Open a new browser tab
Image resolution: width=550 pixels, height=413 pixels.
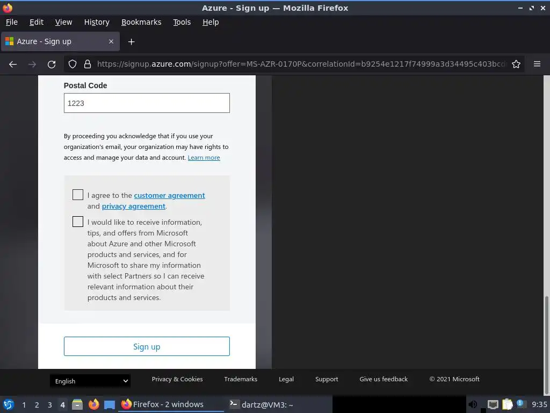131,42
